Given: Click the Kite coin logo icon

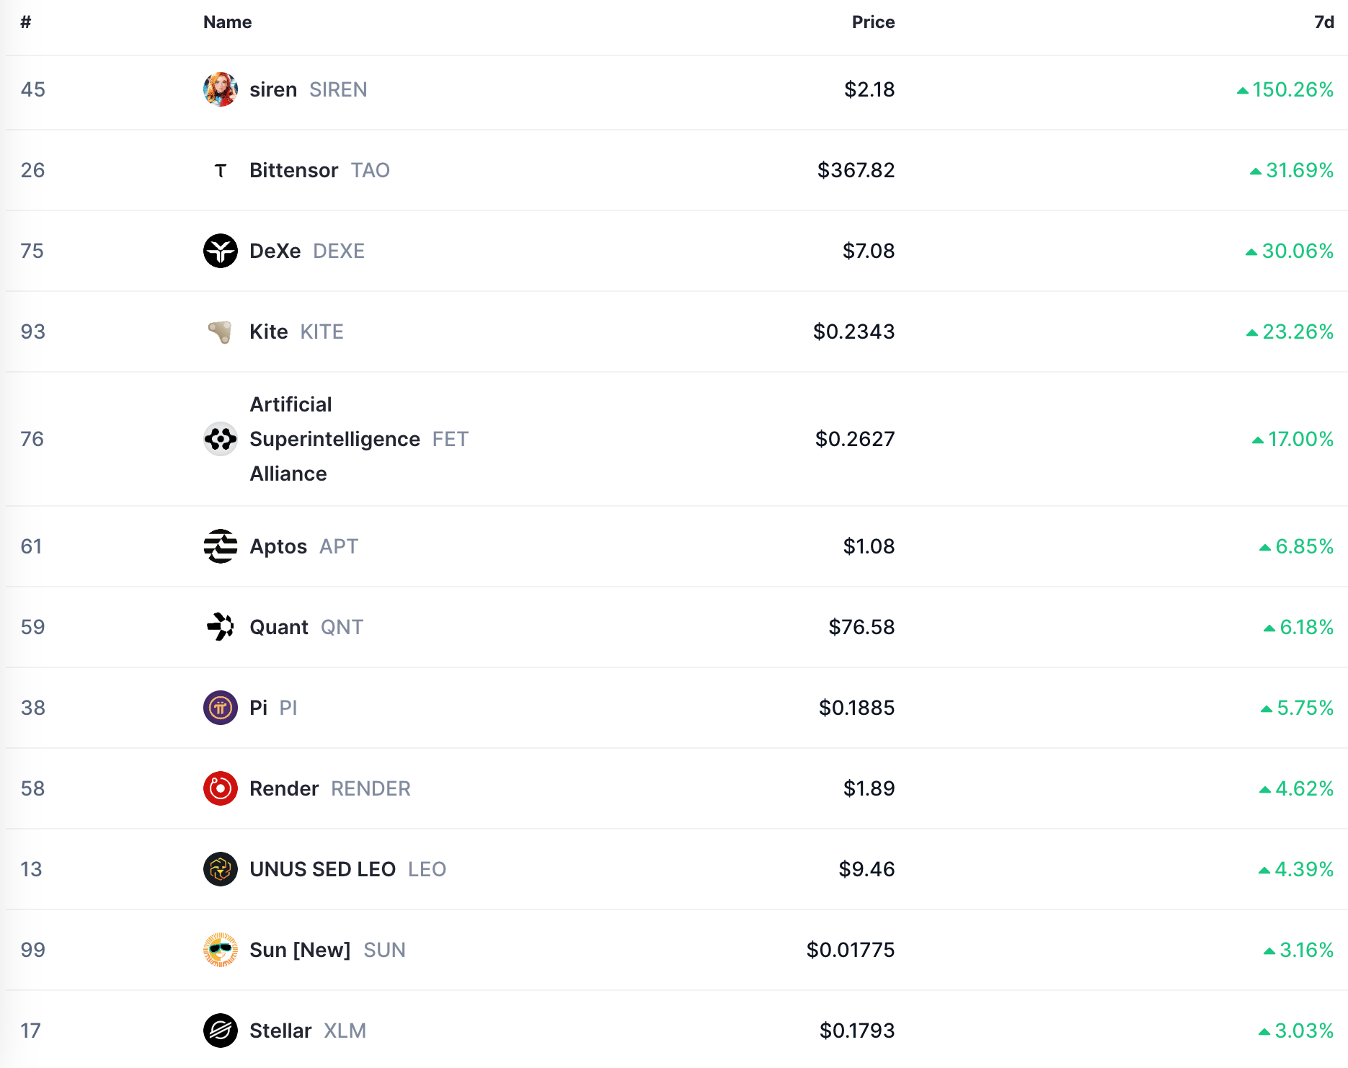Looking at the screenshot, I should [x=221, y=331].
